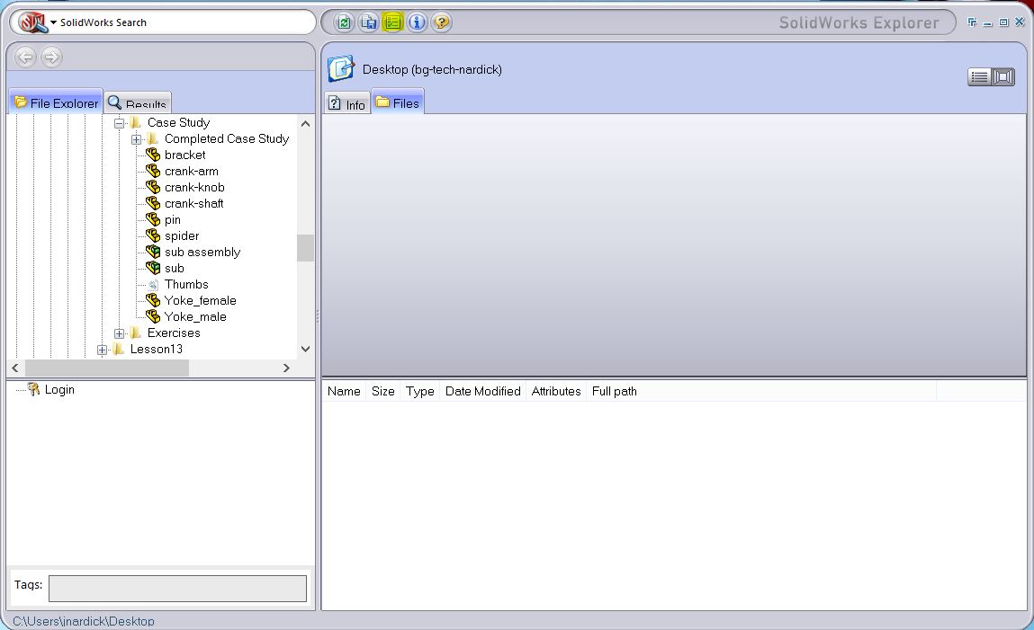Select the crank-knob part file
The image size is (1034, 630).
[194, 187]
